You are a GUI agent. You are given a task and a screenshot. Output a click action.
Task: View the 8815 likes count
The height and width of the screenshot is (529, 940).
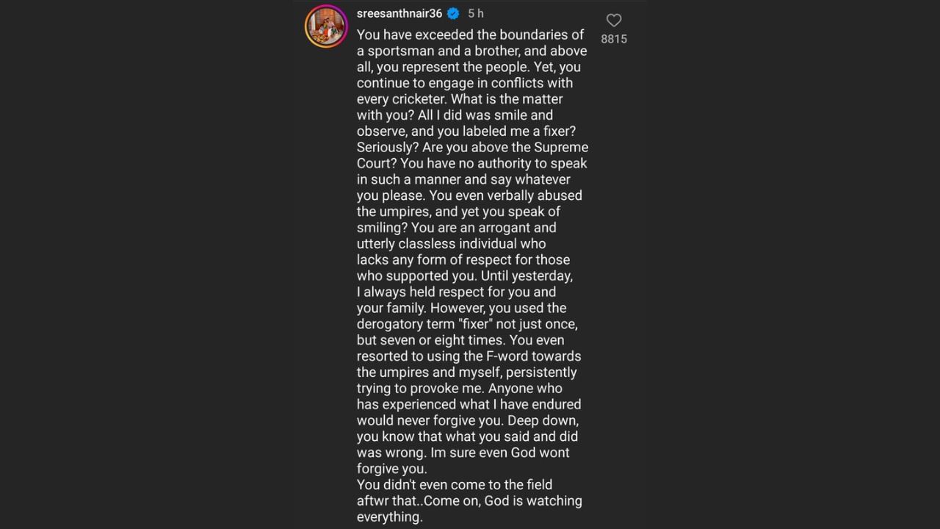pyautogui.click(x=614, y=39)
